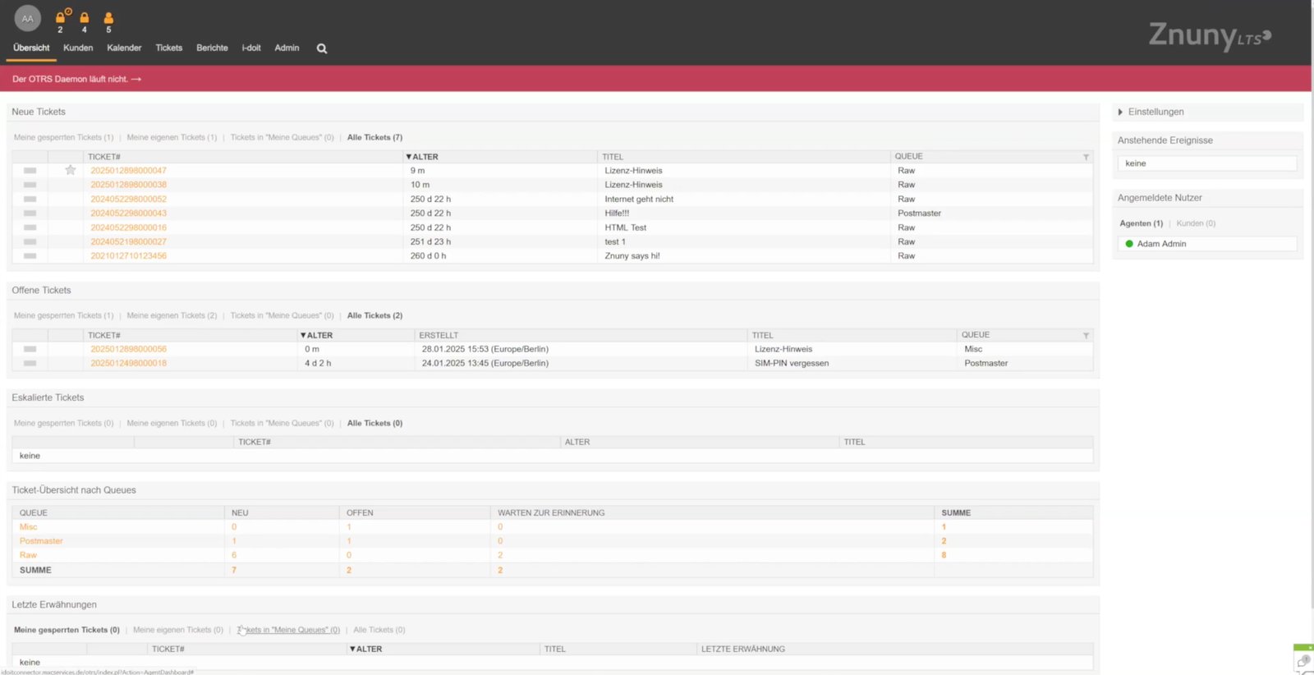
Task: Switch to the Agenten (1) tab in Angemeldete Nutzer
Action: coord(1141,223)
